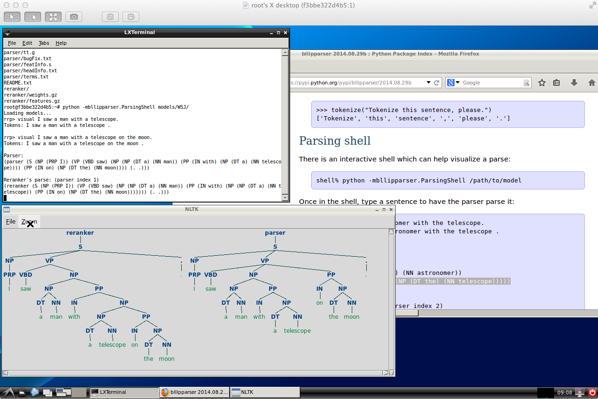Click the 'moon' leaf in parser tree
The image size is (598, 399).
point(351,316)
